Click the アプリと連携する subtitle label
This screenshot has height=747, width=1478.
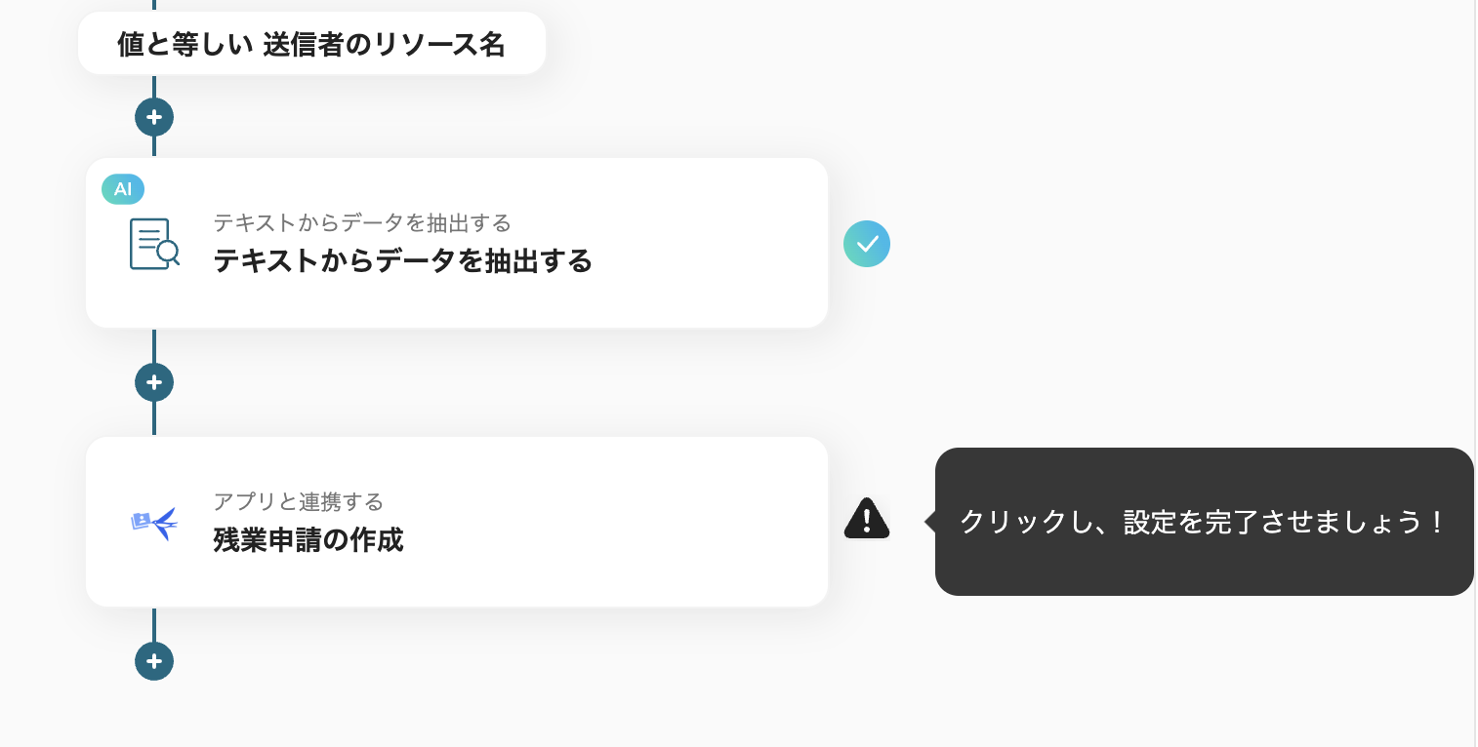(x=299, y=502)
